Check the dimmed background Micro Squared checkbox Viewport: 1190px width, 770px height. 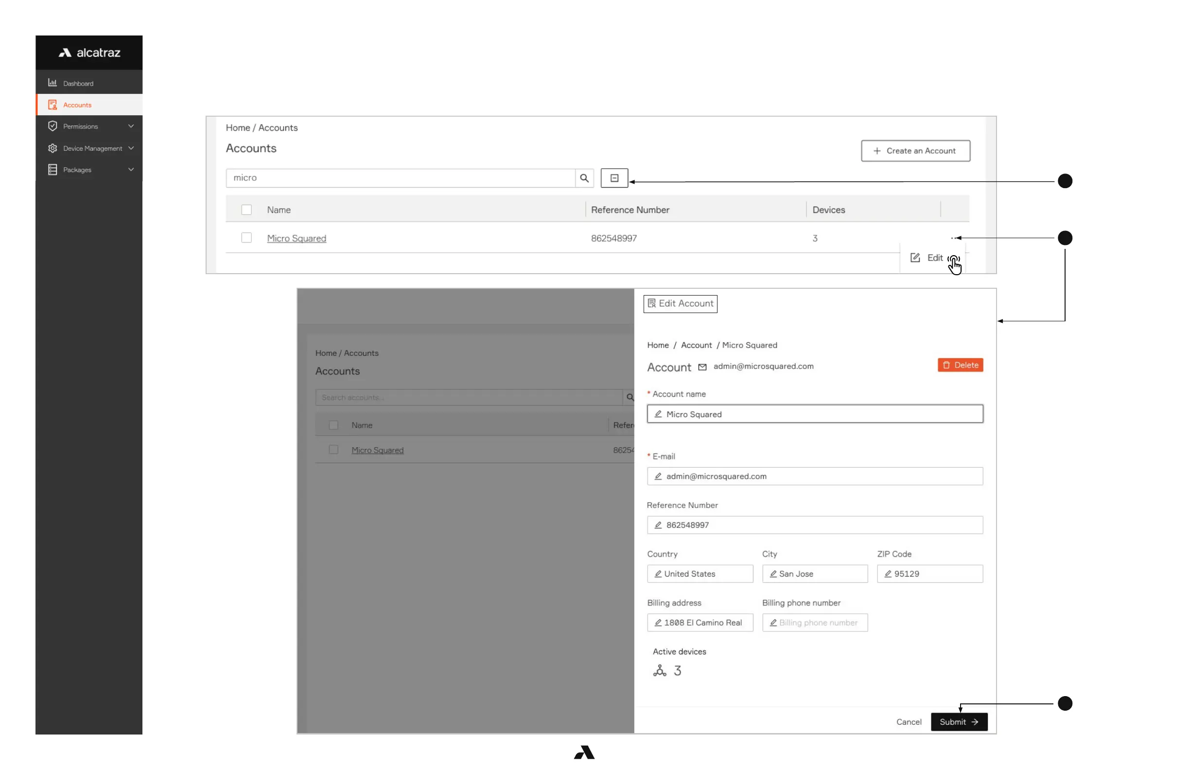pos(333,450)
